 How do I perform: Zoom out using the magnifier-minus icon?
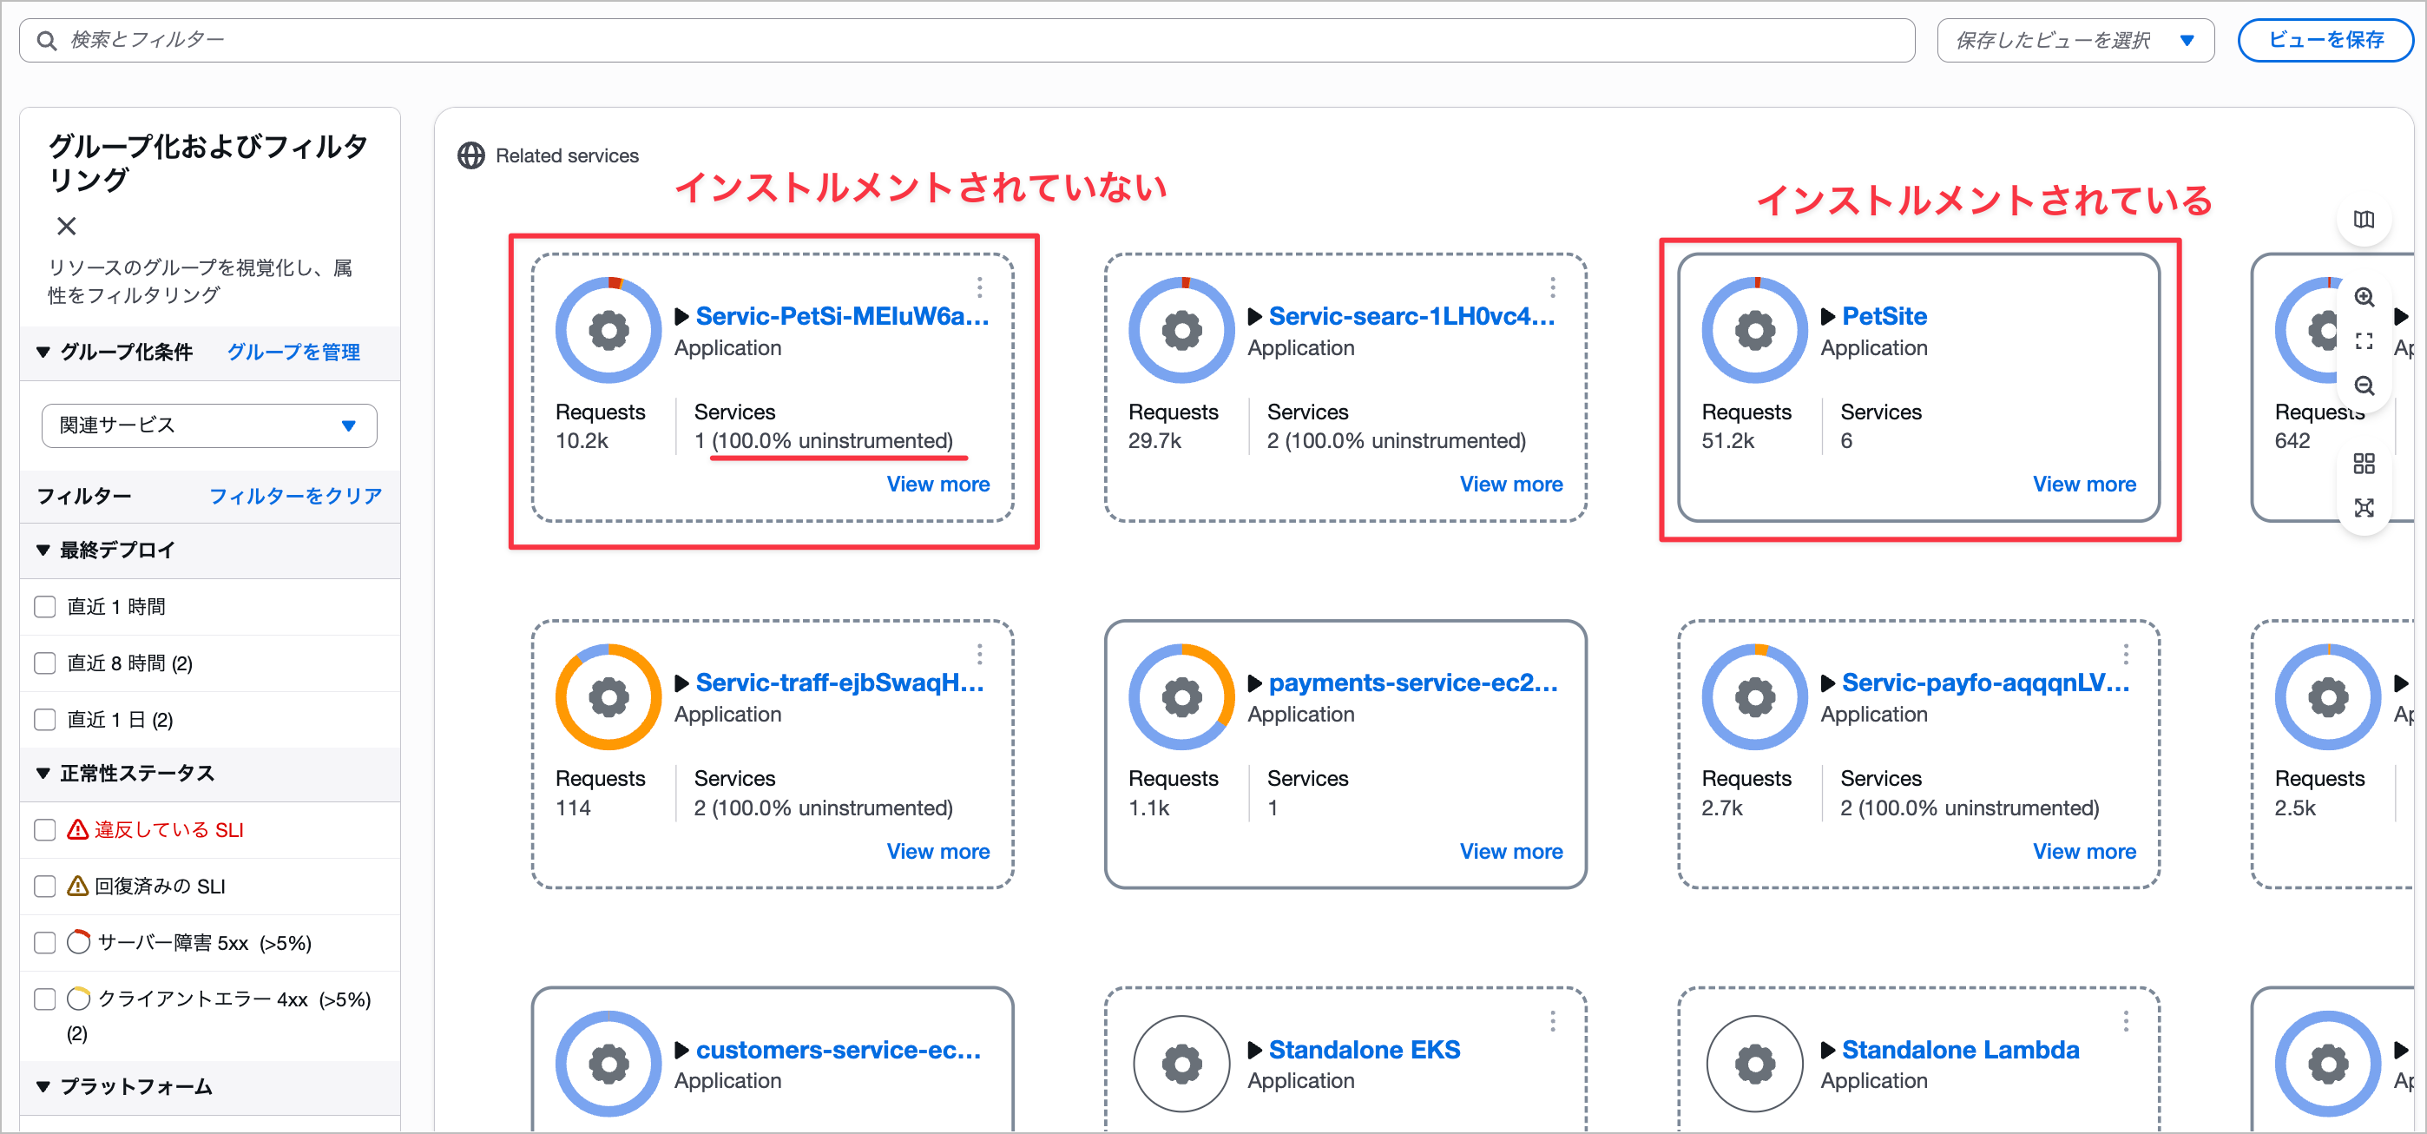click(2365, 386)
